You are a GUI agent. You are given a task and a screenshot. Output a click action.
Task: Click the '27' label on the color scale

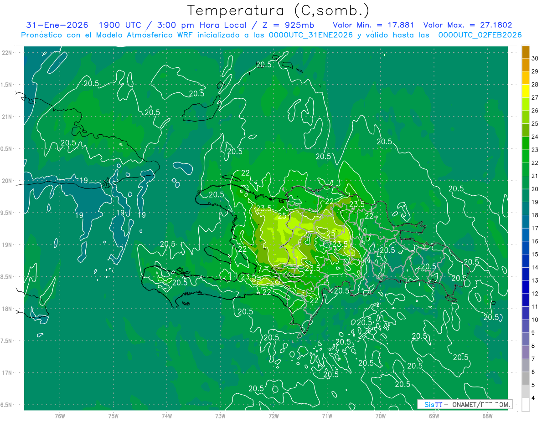pyautogui.click(x=535, y=97)
